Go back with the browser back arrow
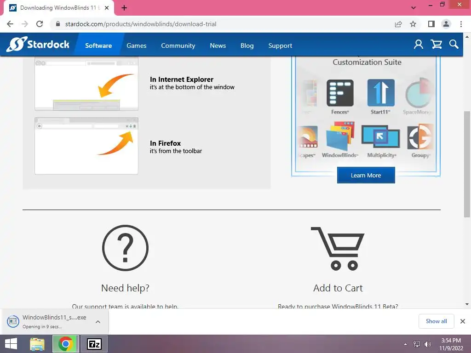Viewport: 471px width, 353px height. click(10, 24)
